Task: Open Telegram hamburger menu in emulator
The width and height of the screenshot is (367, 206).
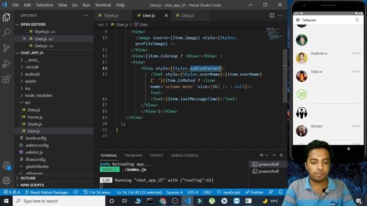Action: tap(298, 20)
